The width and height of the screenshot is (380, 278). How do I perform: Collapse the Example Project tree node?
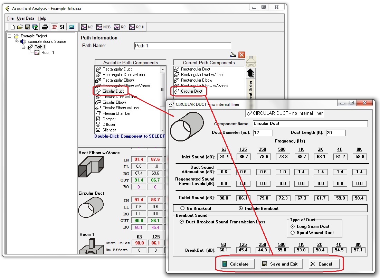[x=9, y=36]
